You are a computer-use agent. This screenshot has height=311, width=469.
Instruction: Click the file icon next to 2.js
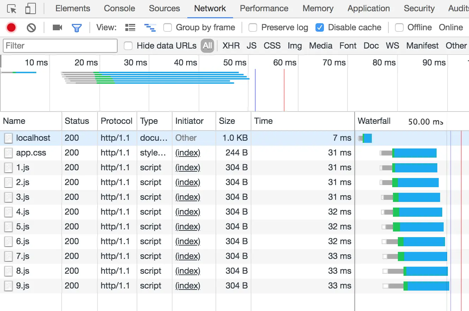8,183
